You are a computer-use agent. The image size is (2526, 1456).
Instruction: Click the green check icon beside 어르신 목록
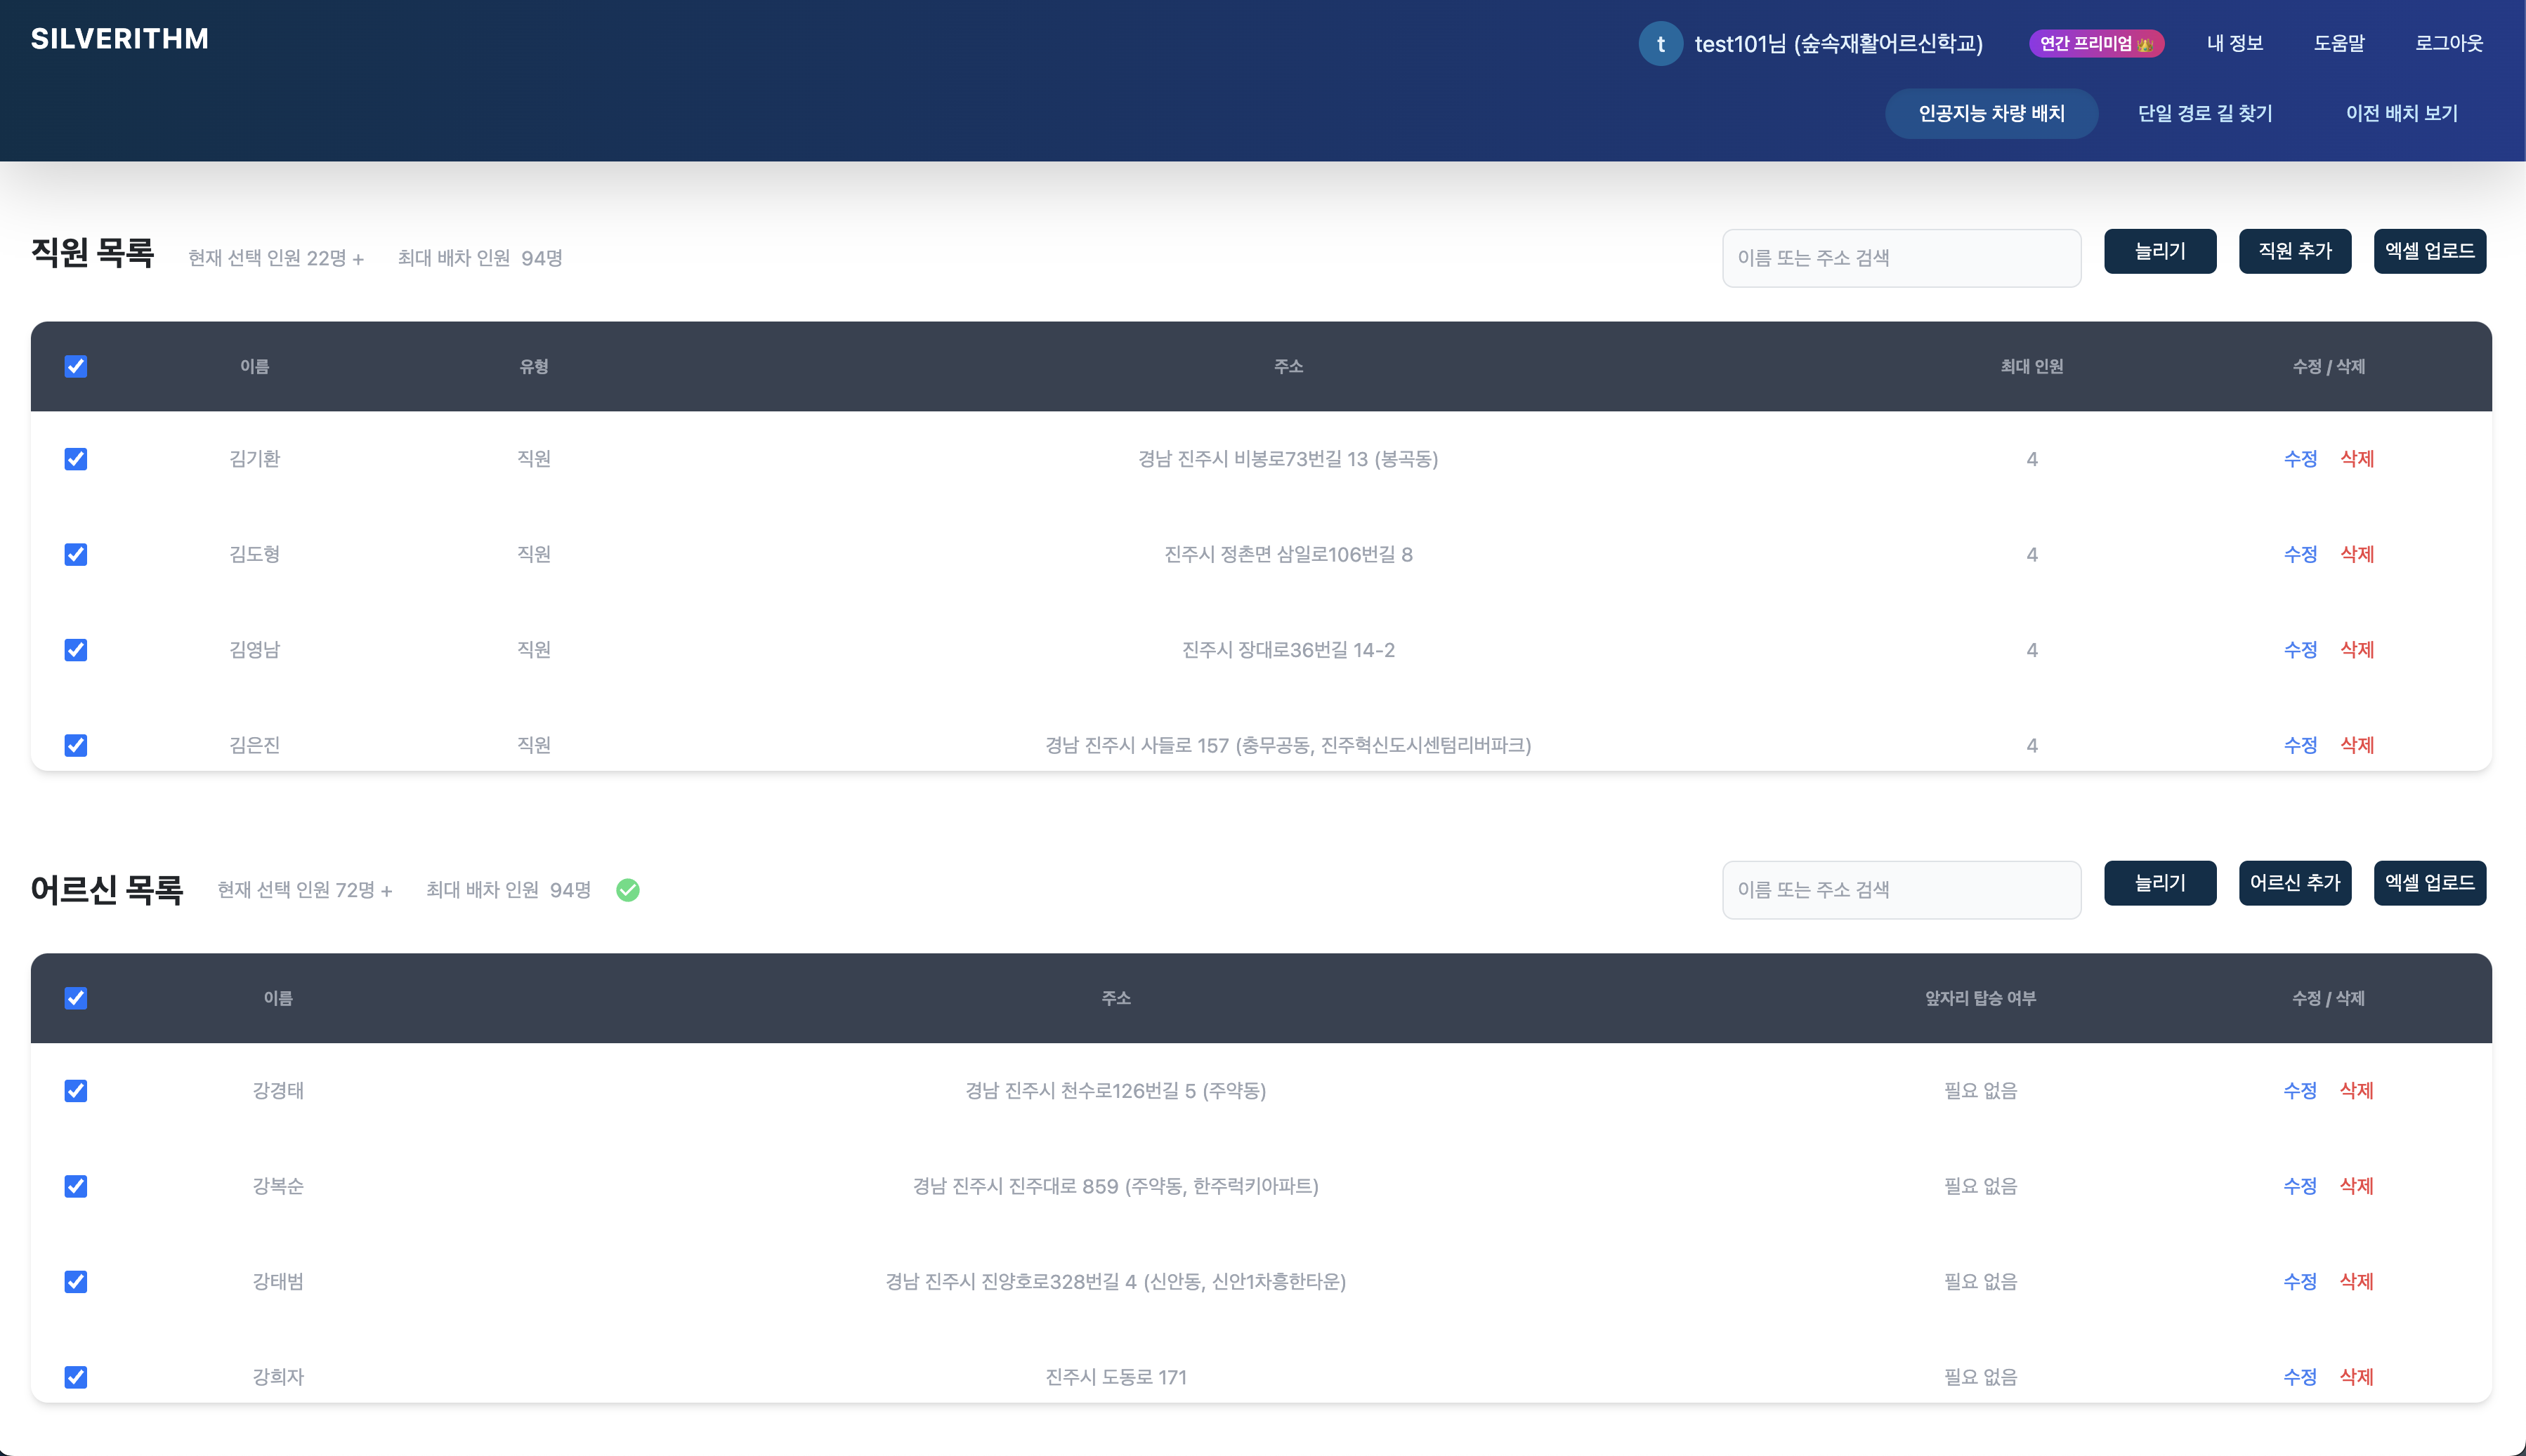coord(627,890)
